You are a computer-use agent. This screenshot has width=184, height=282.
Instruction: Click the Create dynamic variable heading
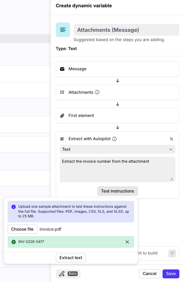(84, 6)
